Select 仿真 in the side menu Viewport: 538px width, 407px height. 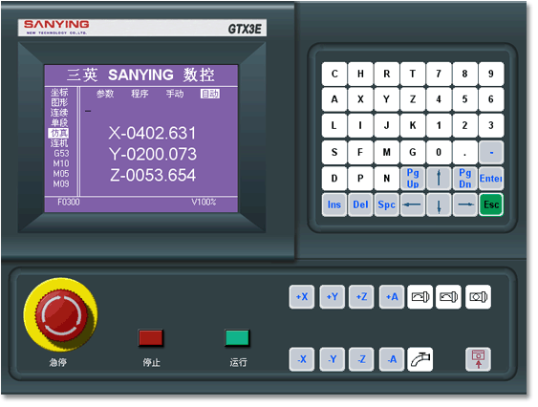point(59,133)
